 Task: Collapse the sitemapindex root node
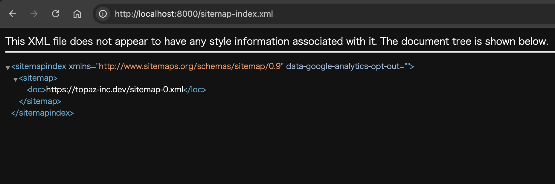[x=8, y=68]
